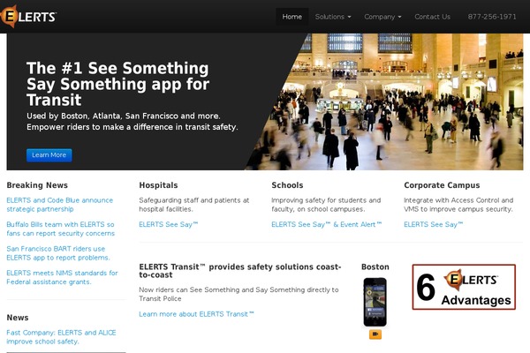Click the Breaking News heading
The width and height of the screenshot is (530, 353).
tap(37, 185)
